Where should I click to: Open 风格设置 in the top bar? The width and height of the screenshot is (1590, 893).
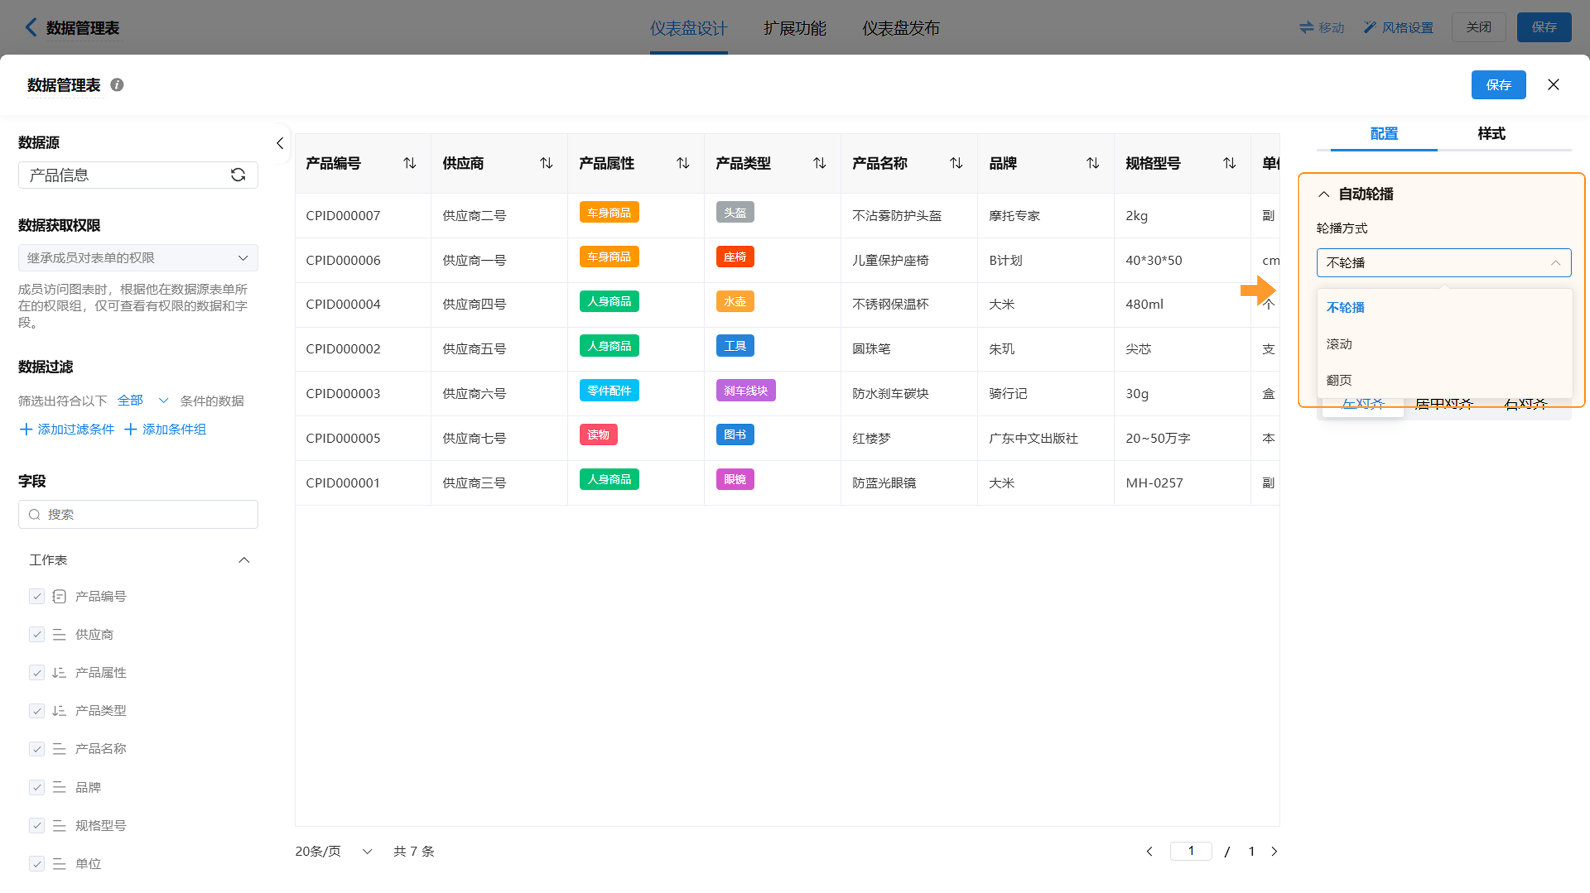point(1399,27)
